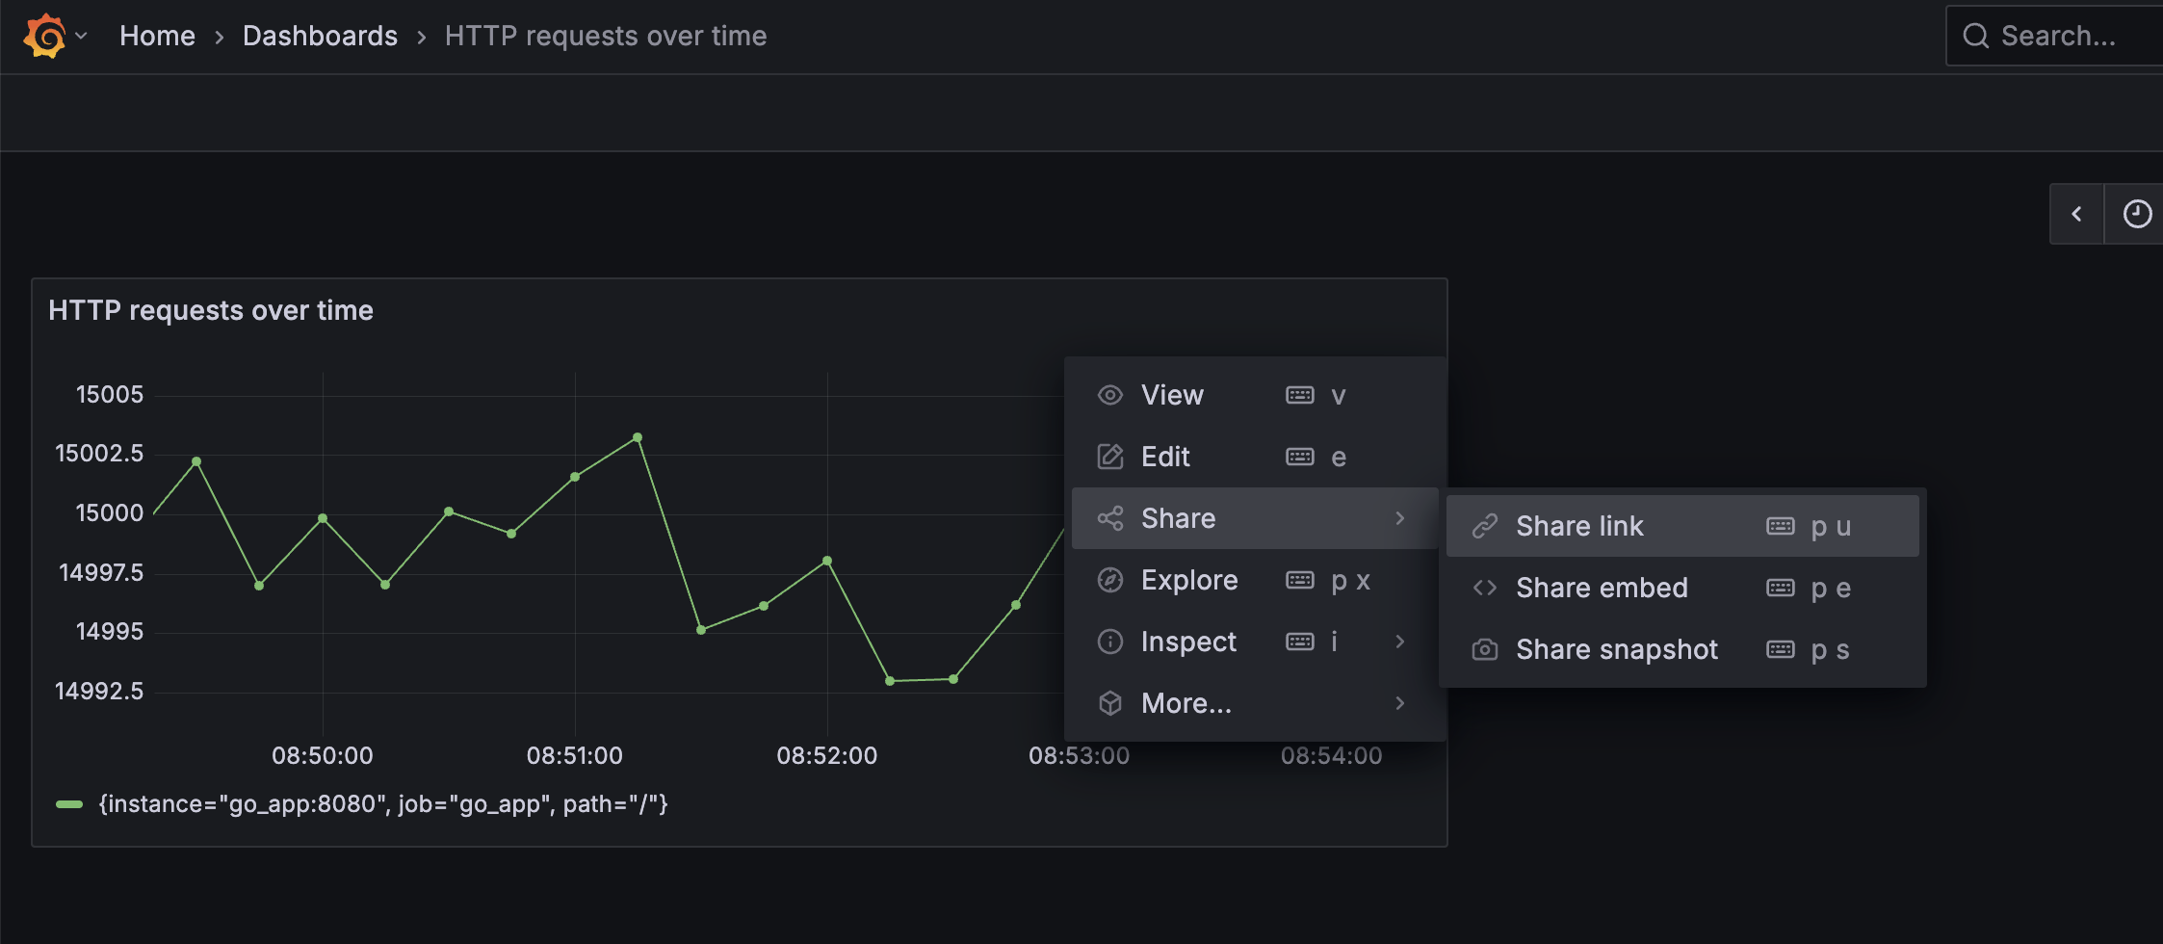Select View from the panel menu
Viewport: 2163px width, 944px height.
pos(1172,395)
